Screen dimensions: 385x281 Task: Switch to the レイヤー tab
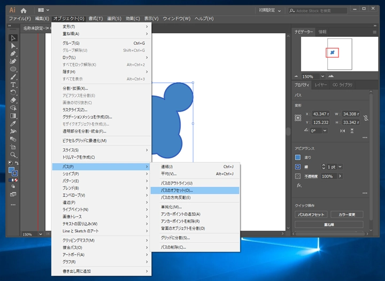point(321,85)
